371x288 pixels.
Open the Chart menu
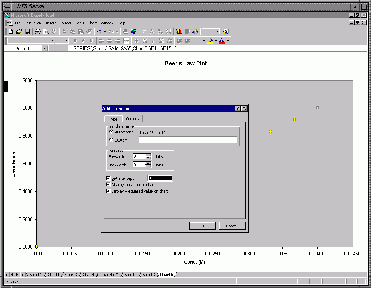(x=92, y=23)
